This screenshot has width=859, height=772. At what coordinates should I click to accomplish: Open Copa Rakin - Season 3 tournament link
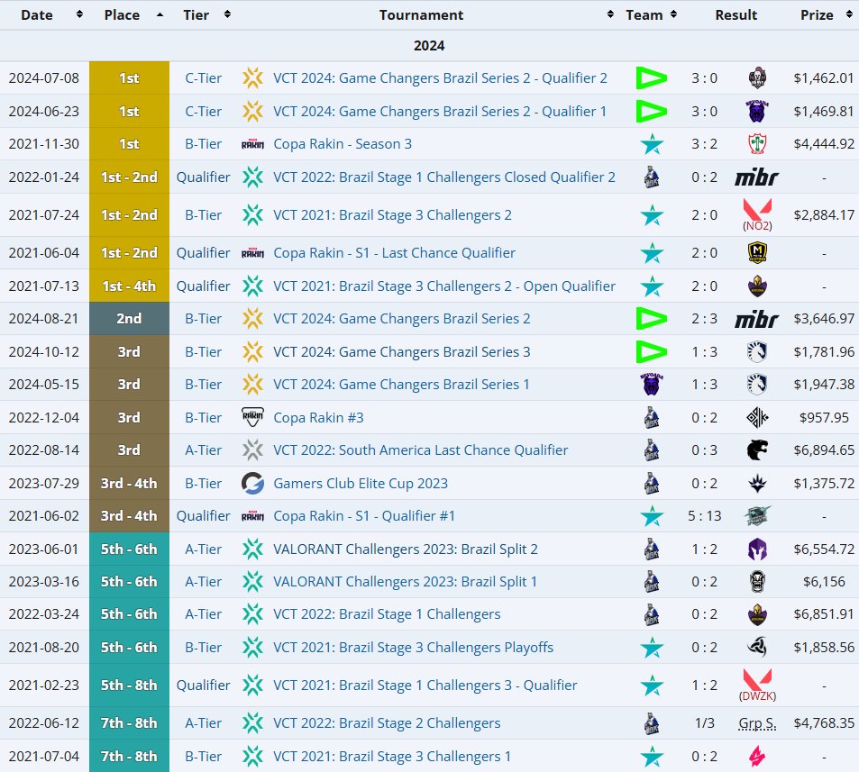pos(343,144)
